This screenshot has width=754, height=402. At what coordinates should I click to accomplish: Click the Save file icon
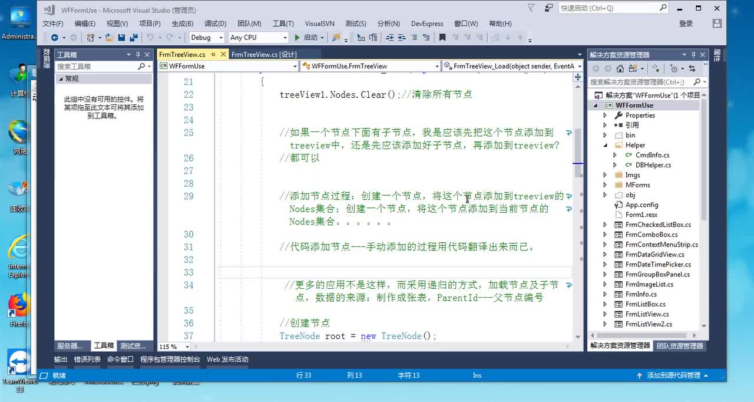[121, 37]
